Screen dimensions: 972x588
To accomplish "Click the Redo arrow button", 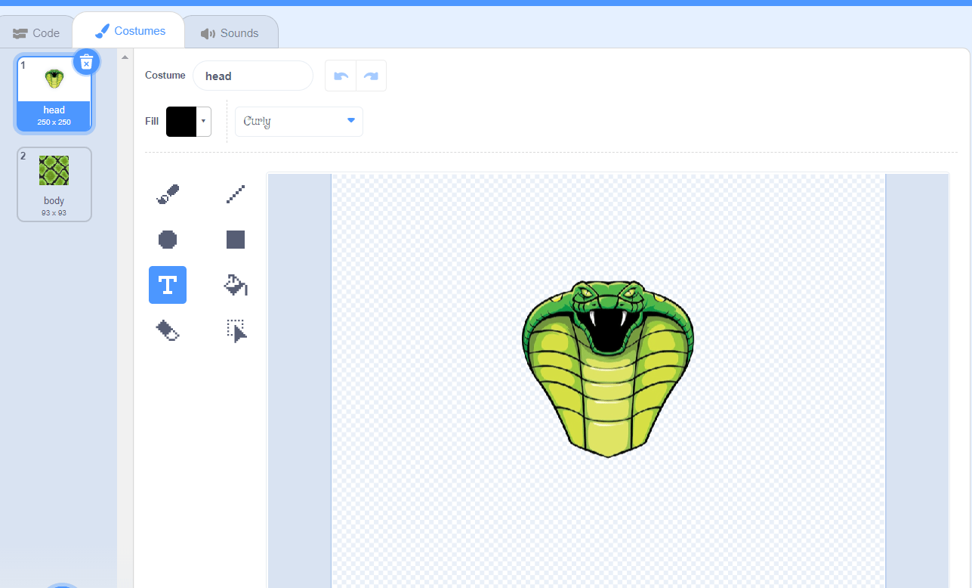I will 371,76.
